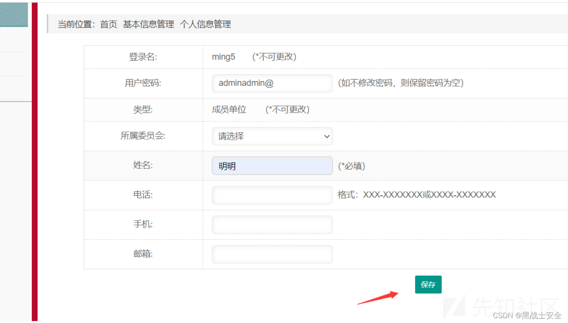The image size is (568, 323).
Task: Click the 邮箱 email input field
Action: [272, 254]
